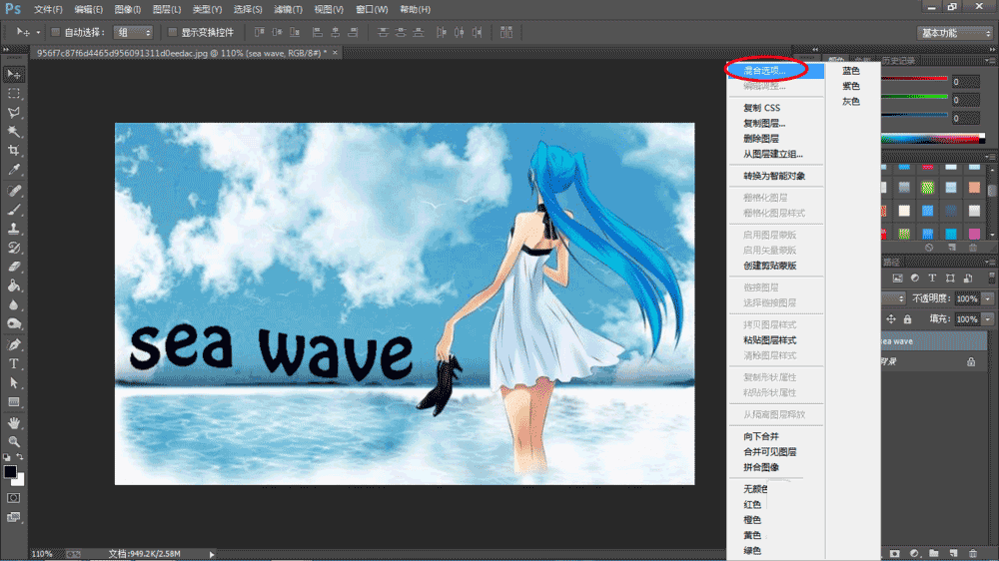Screen dimensions: 999x561
Task: Click 合并可见图层 in the context menu
Action: [x=769, y=452]
